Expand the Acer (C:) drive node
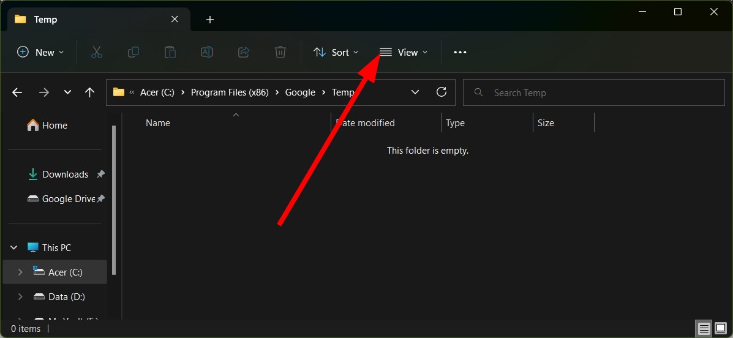The width and height of the screenshot is (733, 338). (20, 272)
